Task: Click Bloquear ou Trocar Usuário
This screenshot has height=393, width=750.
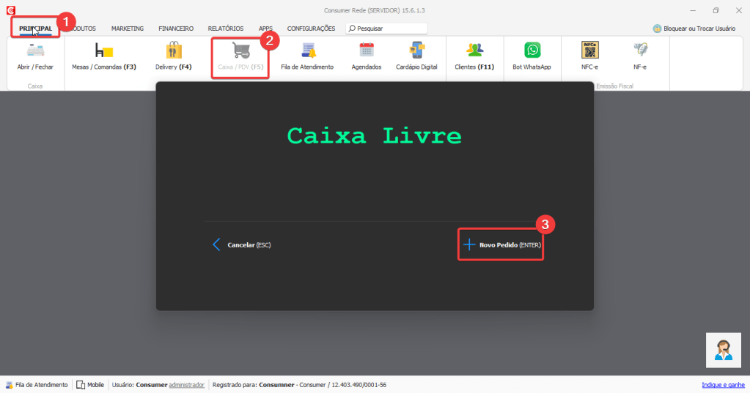Action: point(694,29)
